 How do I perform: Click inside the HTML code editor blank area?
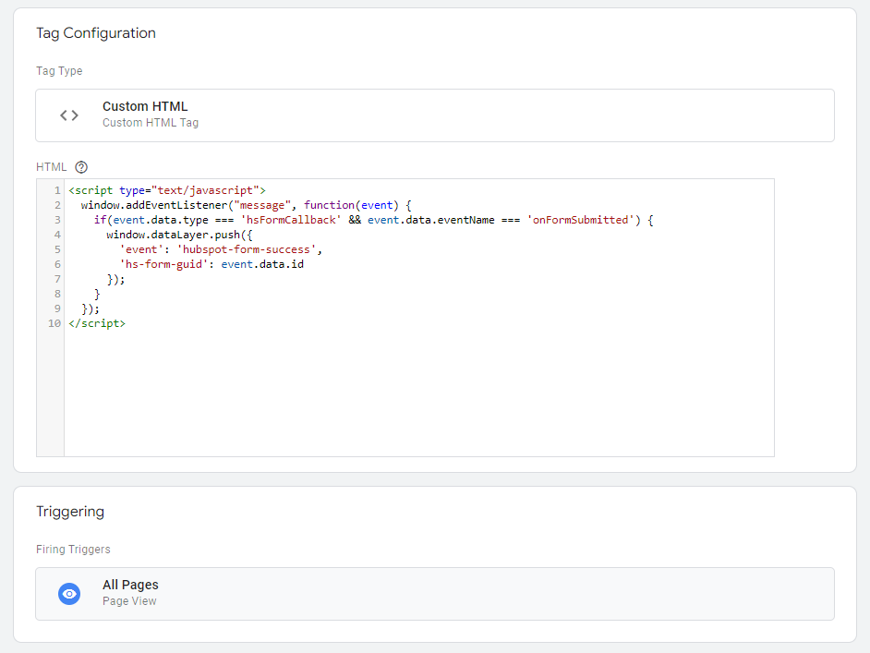(419, 393)
